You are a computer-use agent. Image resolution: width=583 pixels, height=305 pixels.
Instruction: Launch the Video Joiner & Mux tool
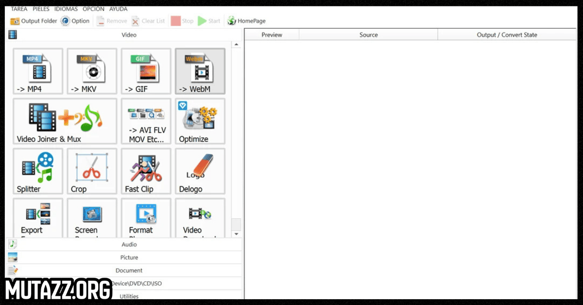65,121
